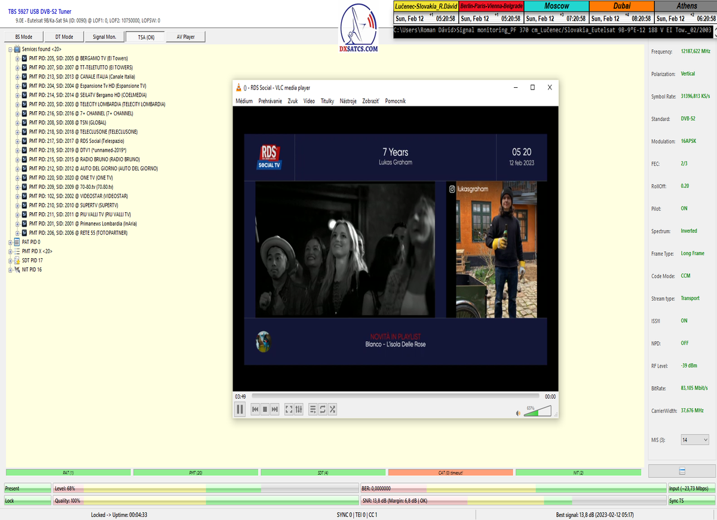The width and height of the screenshot is (717, 520).
Task: Toggle VLC random shuffle playback
Action: (332, 409)
